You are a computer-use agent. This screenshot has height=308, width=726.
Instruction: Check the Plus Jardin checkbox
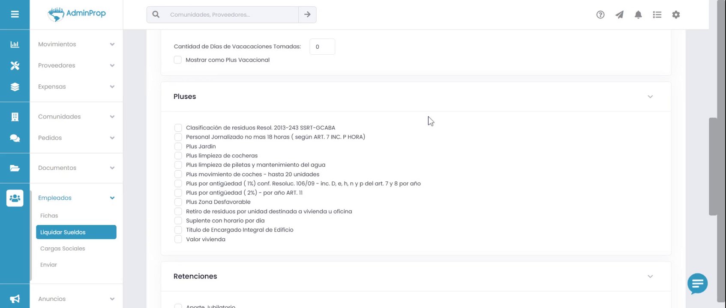click(178, 146)
